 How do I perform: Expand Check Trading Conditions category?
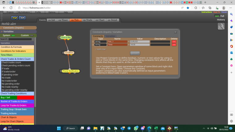click(17, 93)
